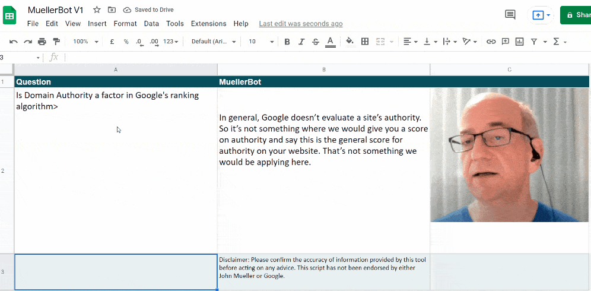Open vertical align dropdown
Viewport: 591px width, 291px height.
[x=430, y=42]
